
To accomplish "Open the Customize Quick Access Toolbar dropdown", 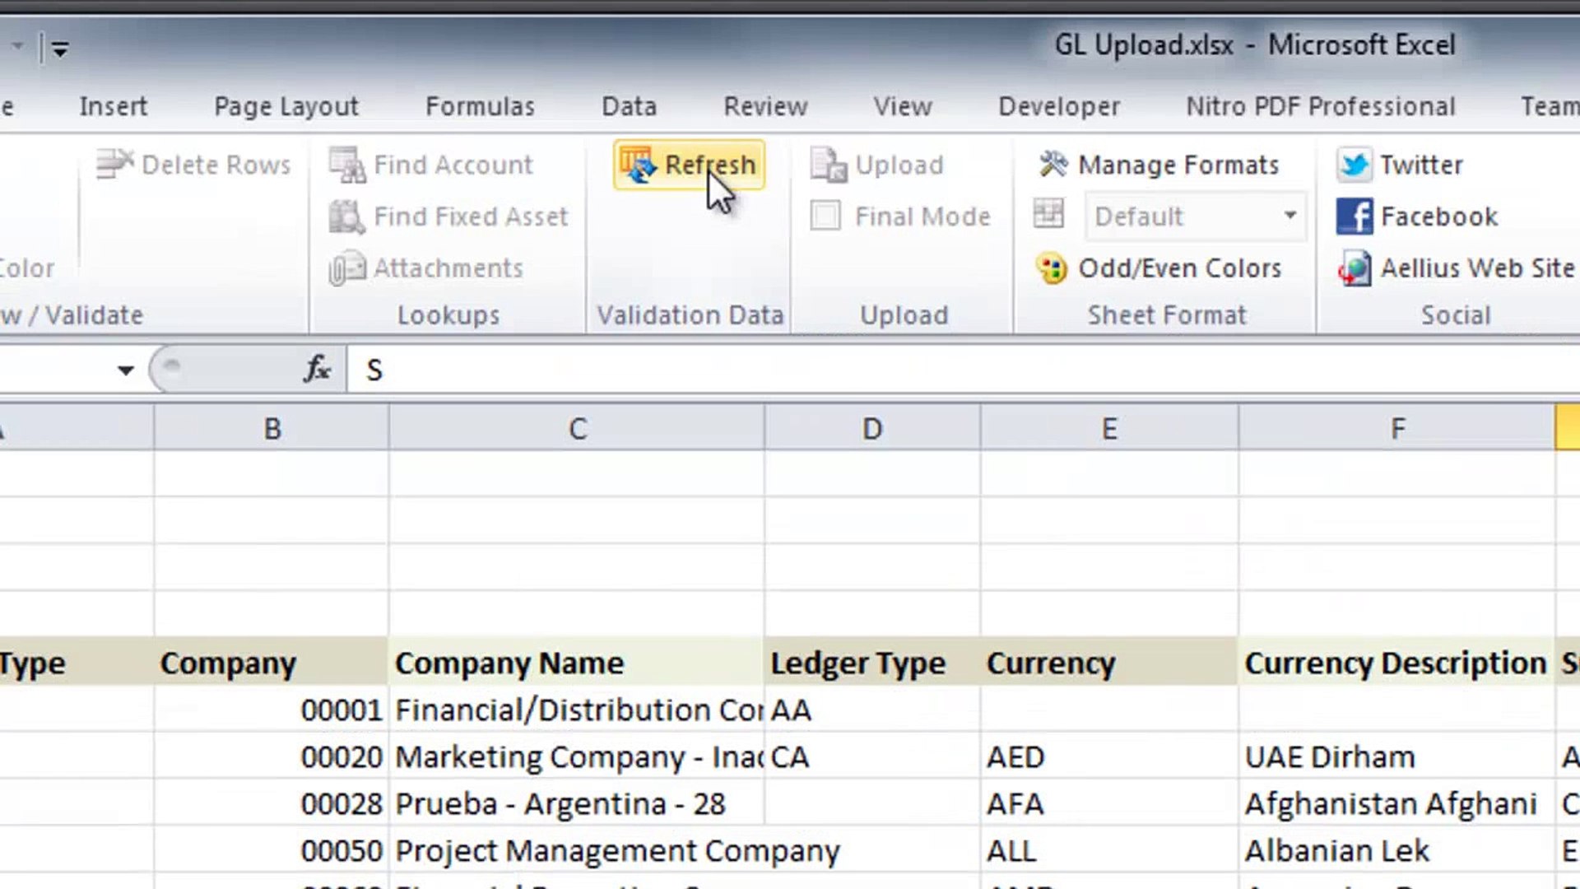I will click(x=60, y=49).
